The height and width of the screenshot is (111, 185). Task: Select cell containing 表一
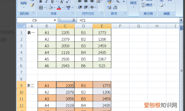coord(32,32)
